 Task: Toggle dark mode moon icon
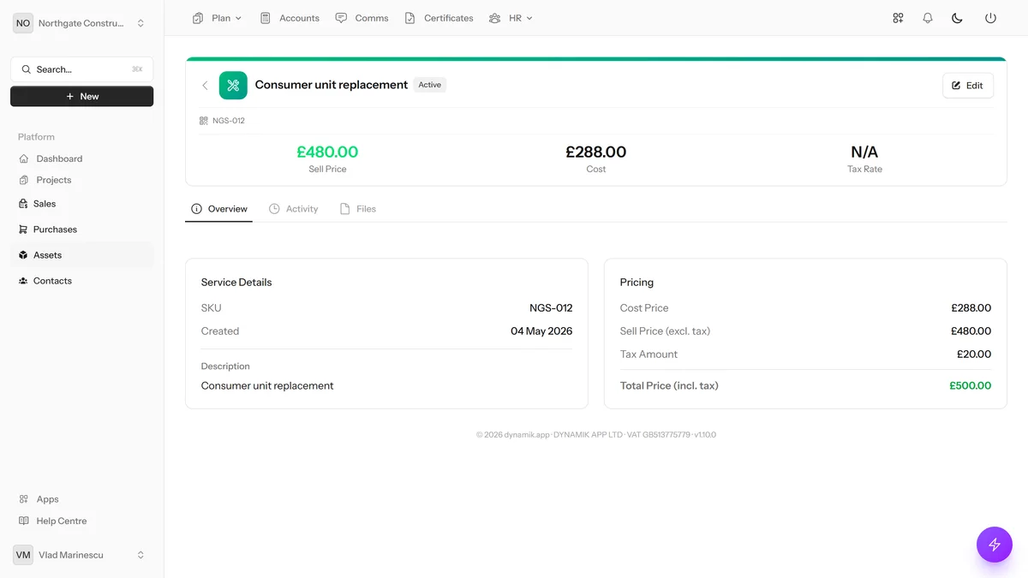(958, 18)
